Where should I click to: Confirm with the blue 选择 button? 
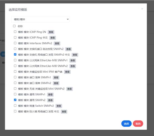(126, 123)
